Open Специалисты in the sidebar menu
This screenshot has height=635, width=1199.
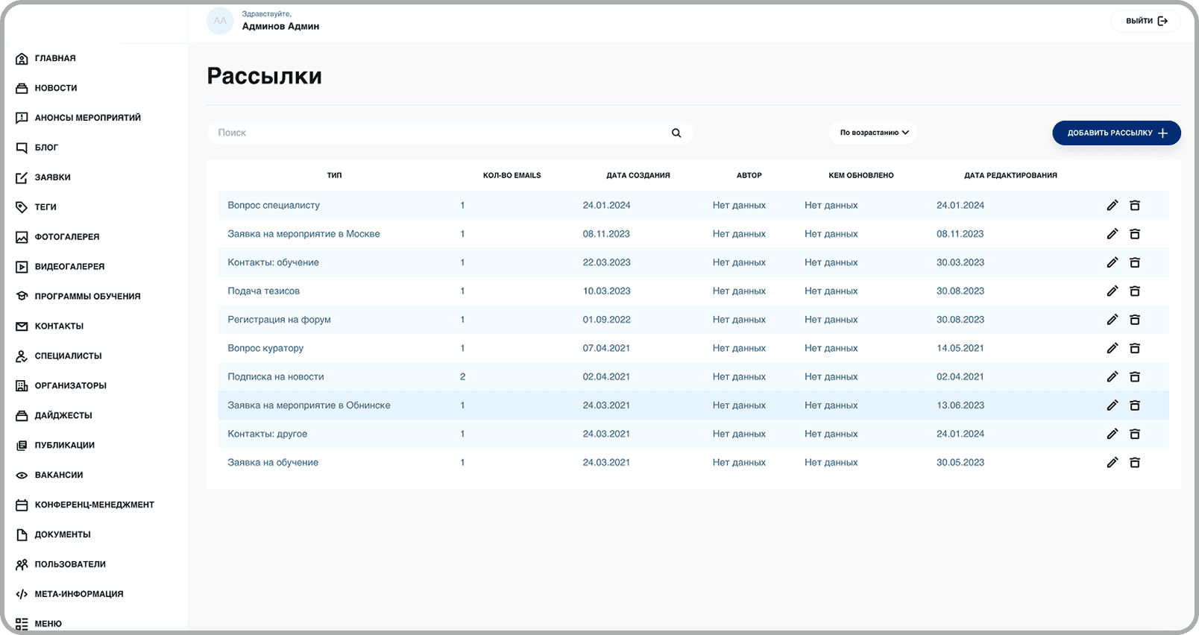point(68,356)
